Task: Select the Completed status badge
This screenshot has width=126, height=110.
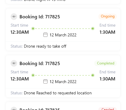Action: [106, 63]
